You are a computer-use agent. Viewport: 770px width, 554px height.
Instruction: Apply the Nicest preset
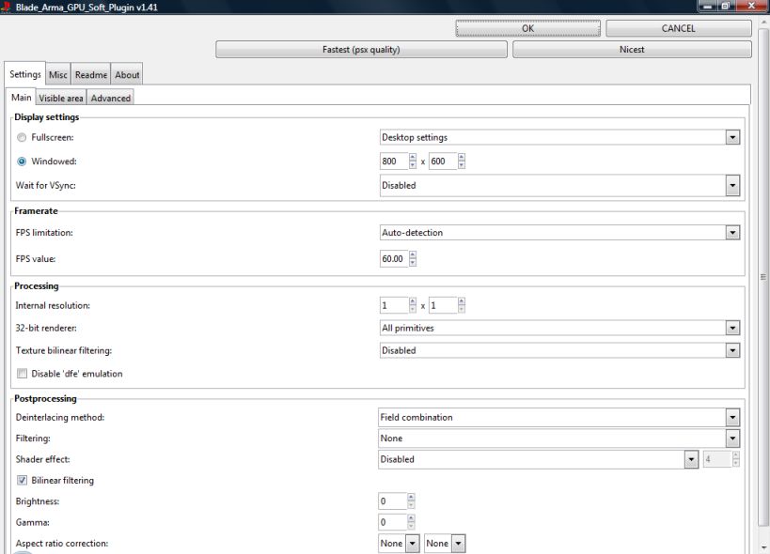click(x=632, y=50)
